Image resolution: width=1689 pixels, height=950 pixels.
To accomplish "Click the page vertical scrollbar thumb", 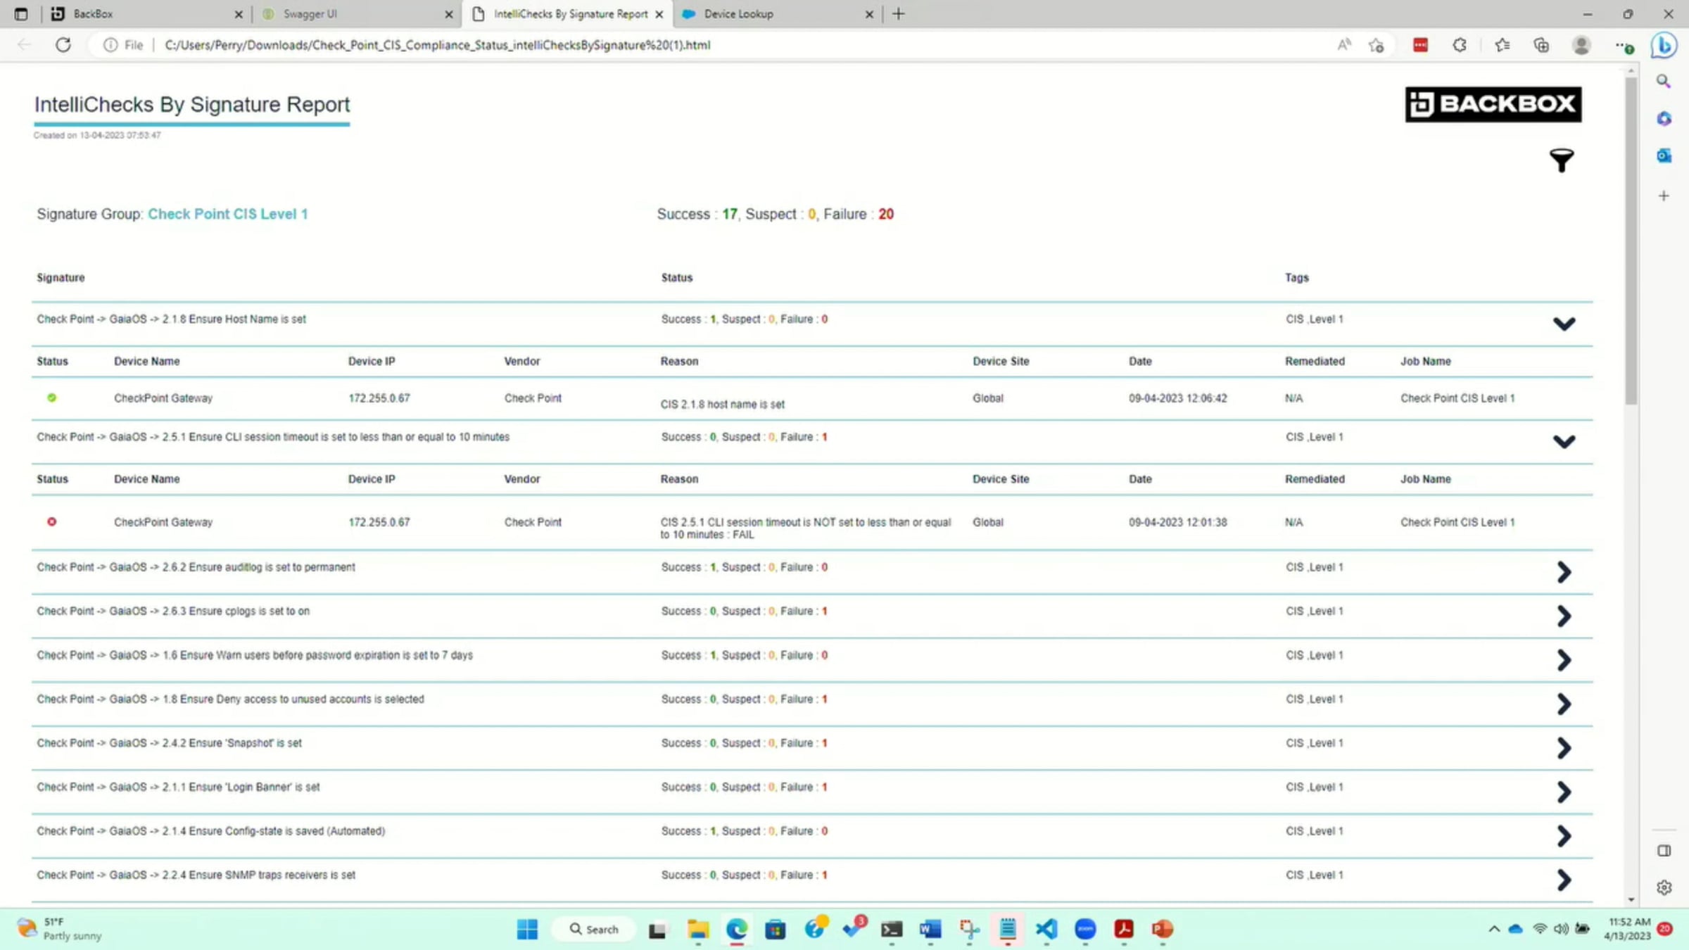I will (1631, 239).
